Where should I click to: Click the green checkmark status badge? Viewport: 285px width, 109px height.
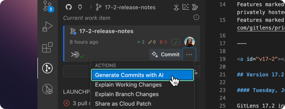176,42
